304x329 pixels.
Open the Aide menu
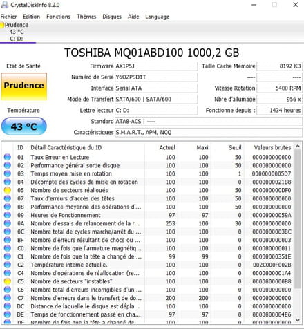coord(133,17)
